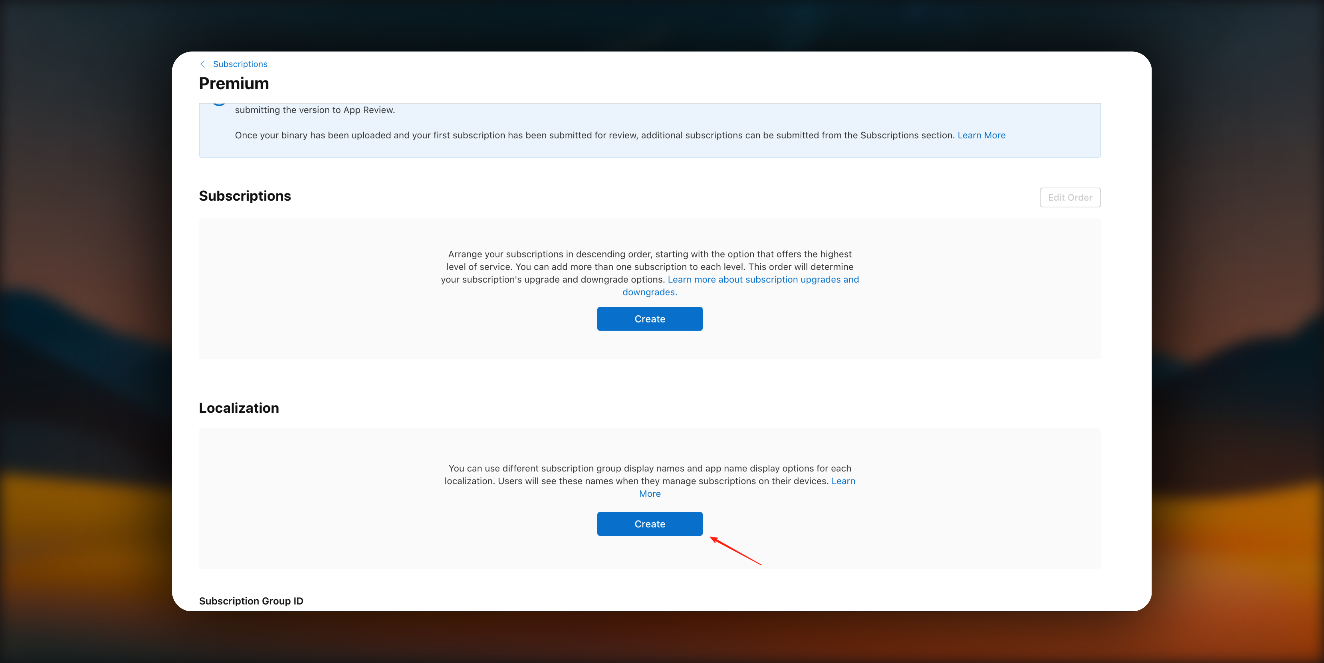Open Learn More link in Localization text
Viewport: 1324px width, 663px height.
pyautogui.click(x=843, y=481)
